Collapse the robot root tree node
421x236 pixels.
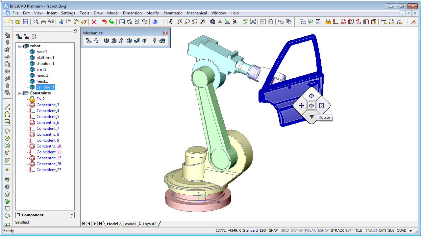coord(20,46)
